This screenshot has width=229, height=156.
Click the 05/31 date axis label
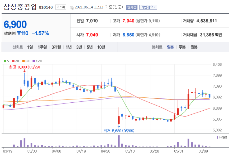pos(179,151)
